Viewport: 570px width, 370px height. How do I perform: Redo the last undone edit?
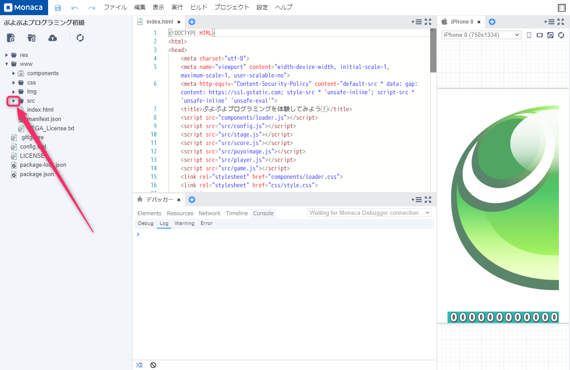pyautogui.click(x=92, y=8)
